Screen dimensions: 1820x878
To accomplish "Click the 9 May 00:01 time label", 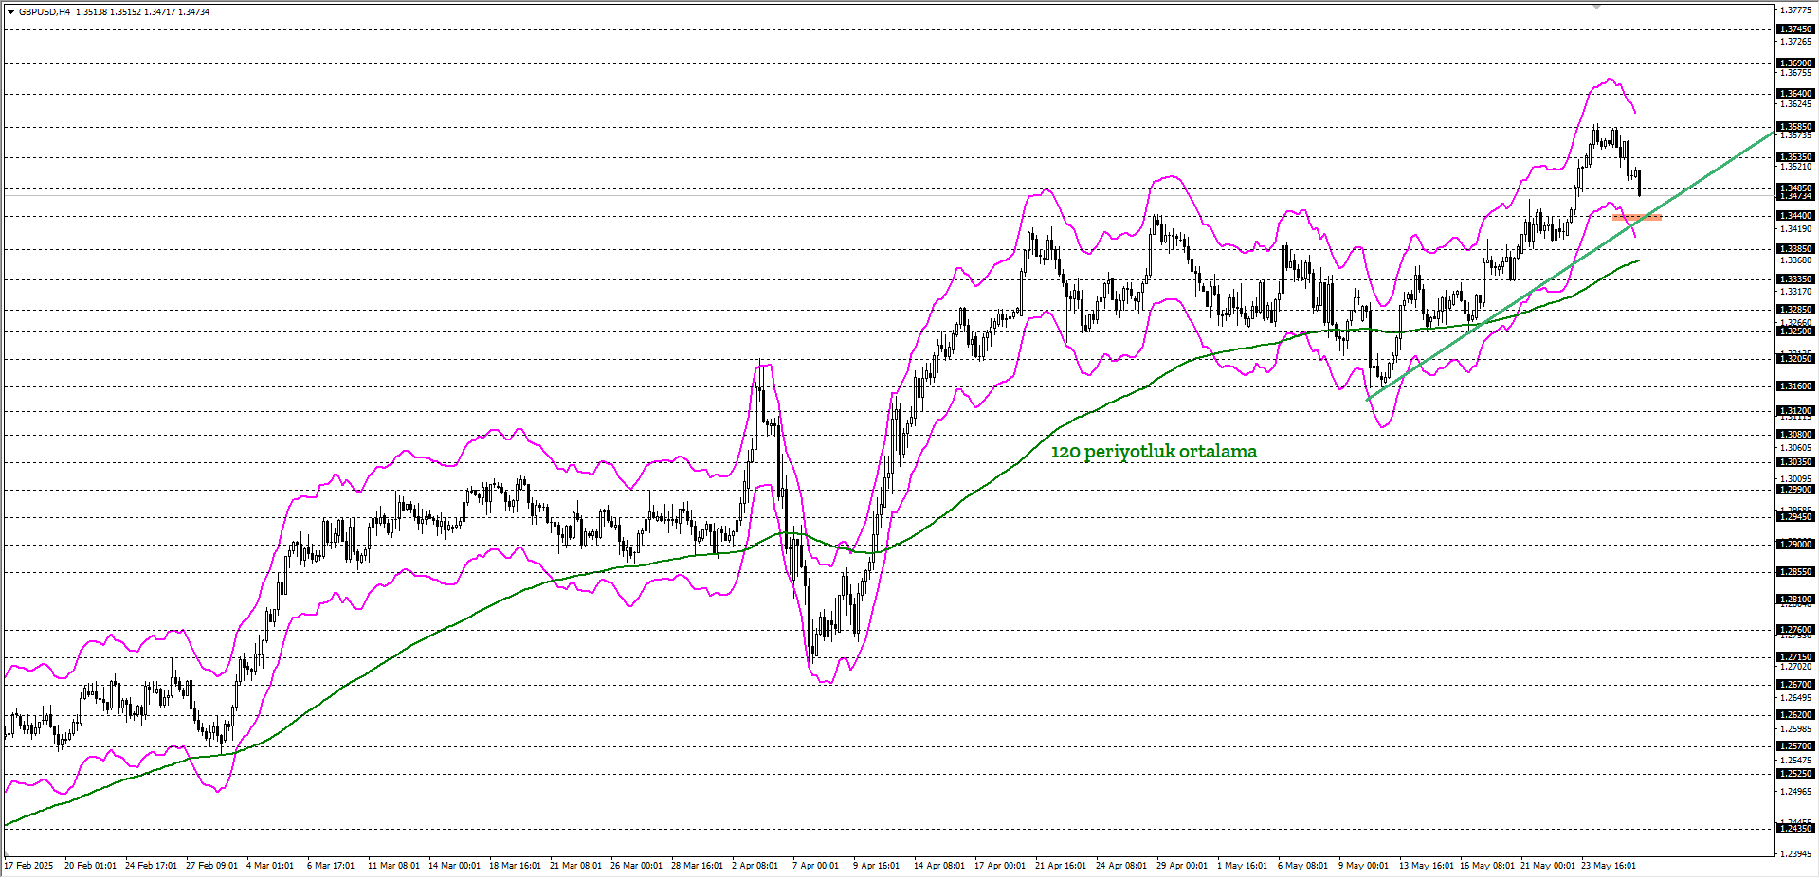I will coord(1364,866).
